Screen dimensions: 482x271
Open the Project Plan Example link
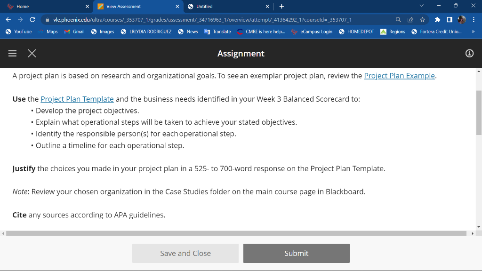click(399, 76)
